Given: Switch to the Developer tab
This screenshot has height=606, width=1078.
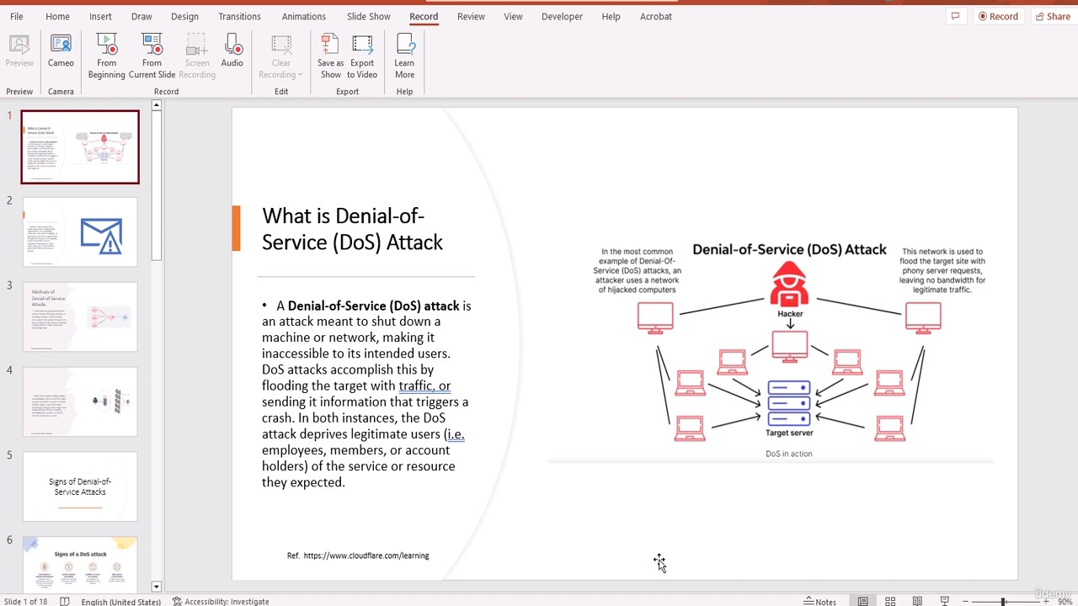Looking at the screenshot, I should pos(562,16).
